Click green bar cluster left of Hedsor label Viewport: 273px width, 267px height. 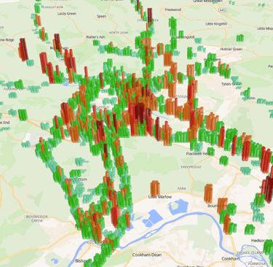(x=250, y=229)
